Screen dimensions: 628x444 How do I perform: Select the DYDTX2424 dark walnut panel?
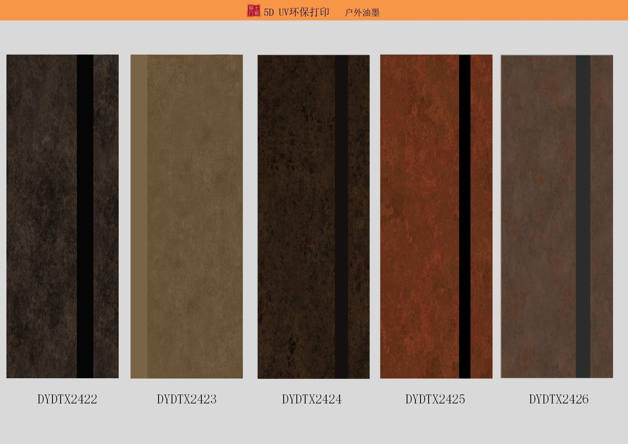pyautogui.click(x=296, y=216)
